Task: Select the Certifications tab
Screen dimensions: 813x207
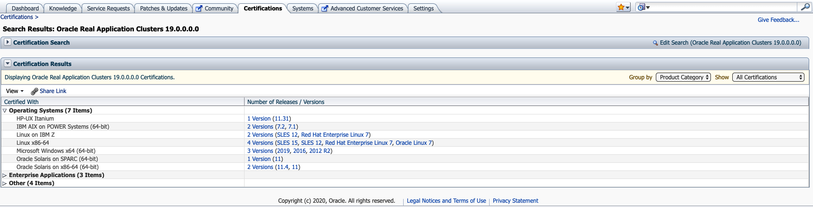Action: (263, 9)
